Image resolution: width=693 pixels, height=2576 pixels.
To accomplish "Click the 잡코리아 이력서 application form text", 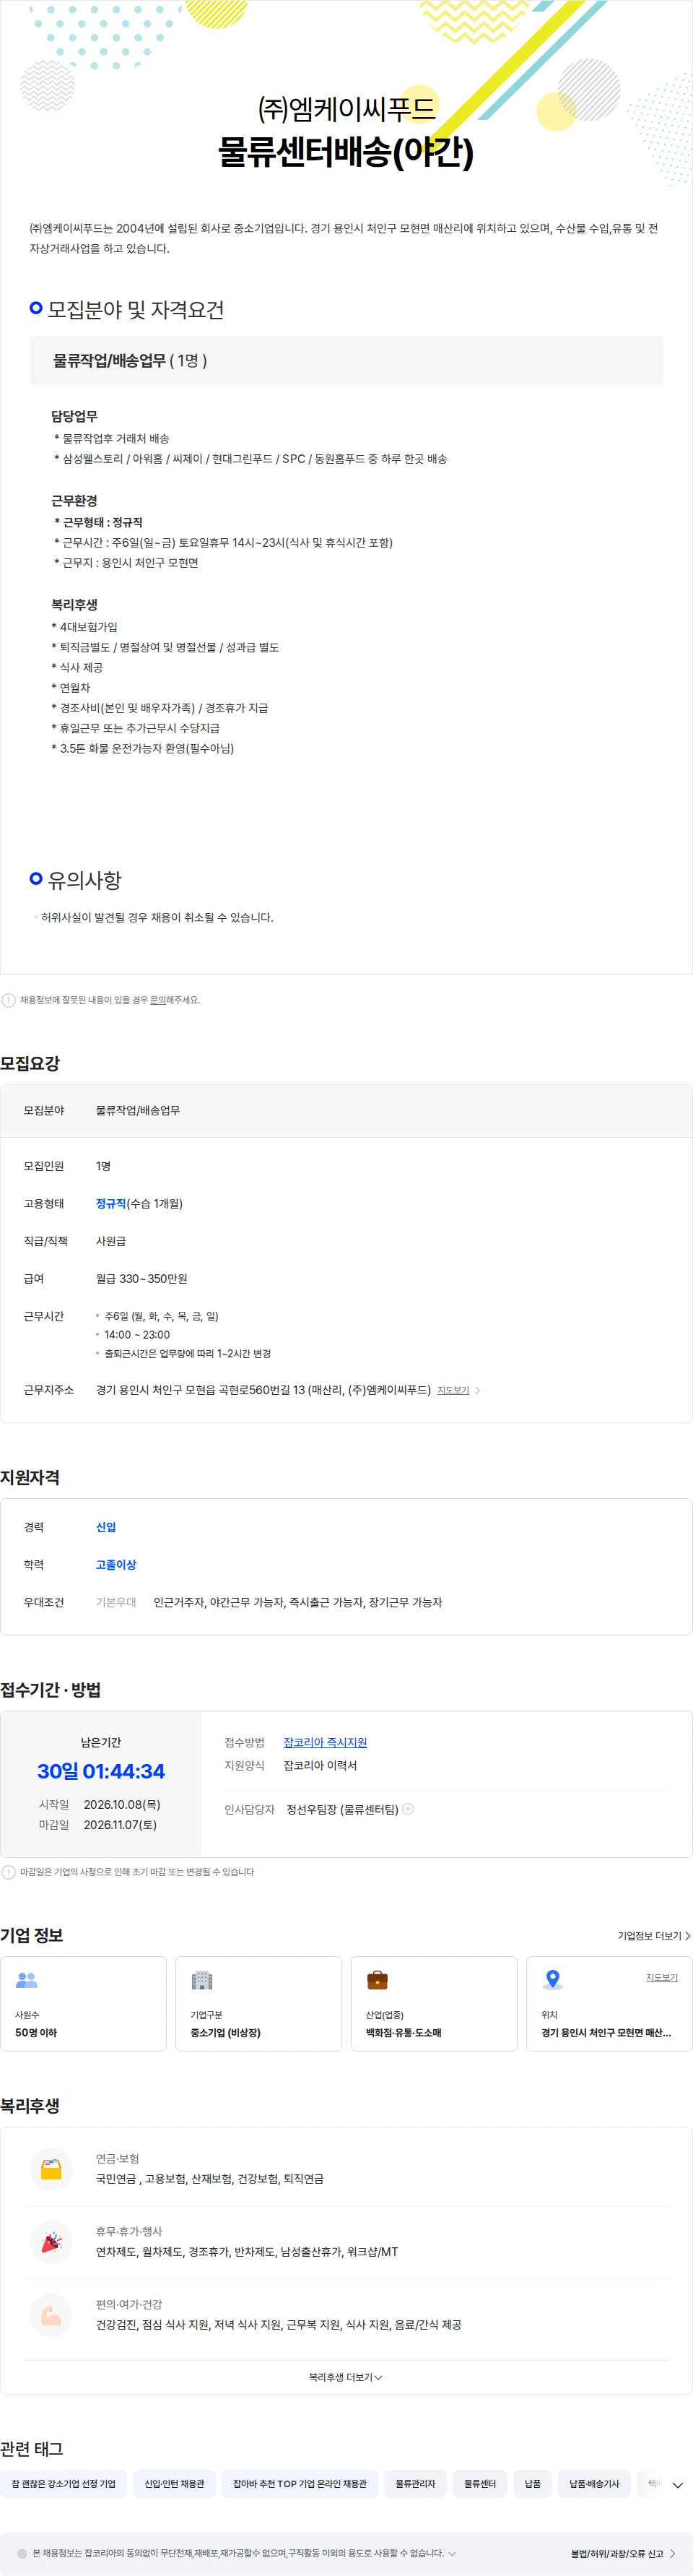I will tap(320, 1766).
